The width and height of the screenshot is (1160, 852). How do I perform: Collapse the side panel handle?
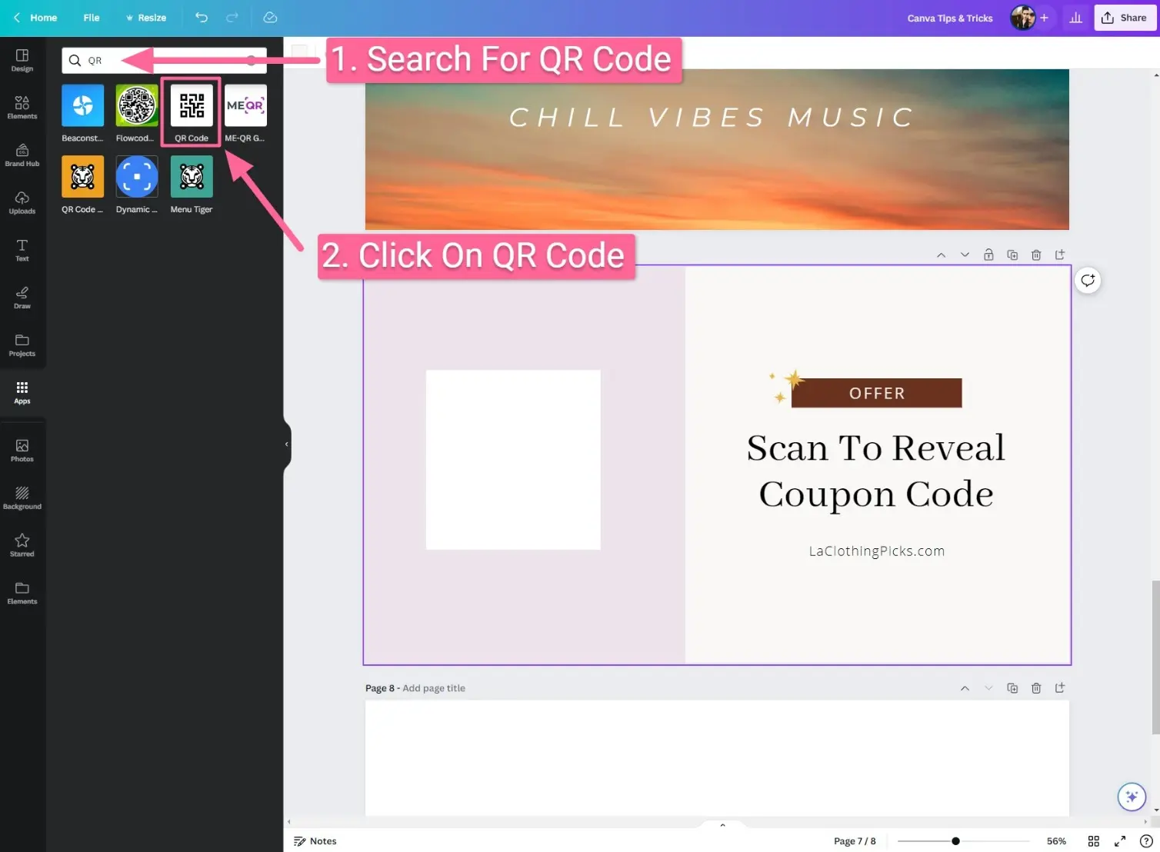tap(287, 444)
